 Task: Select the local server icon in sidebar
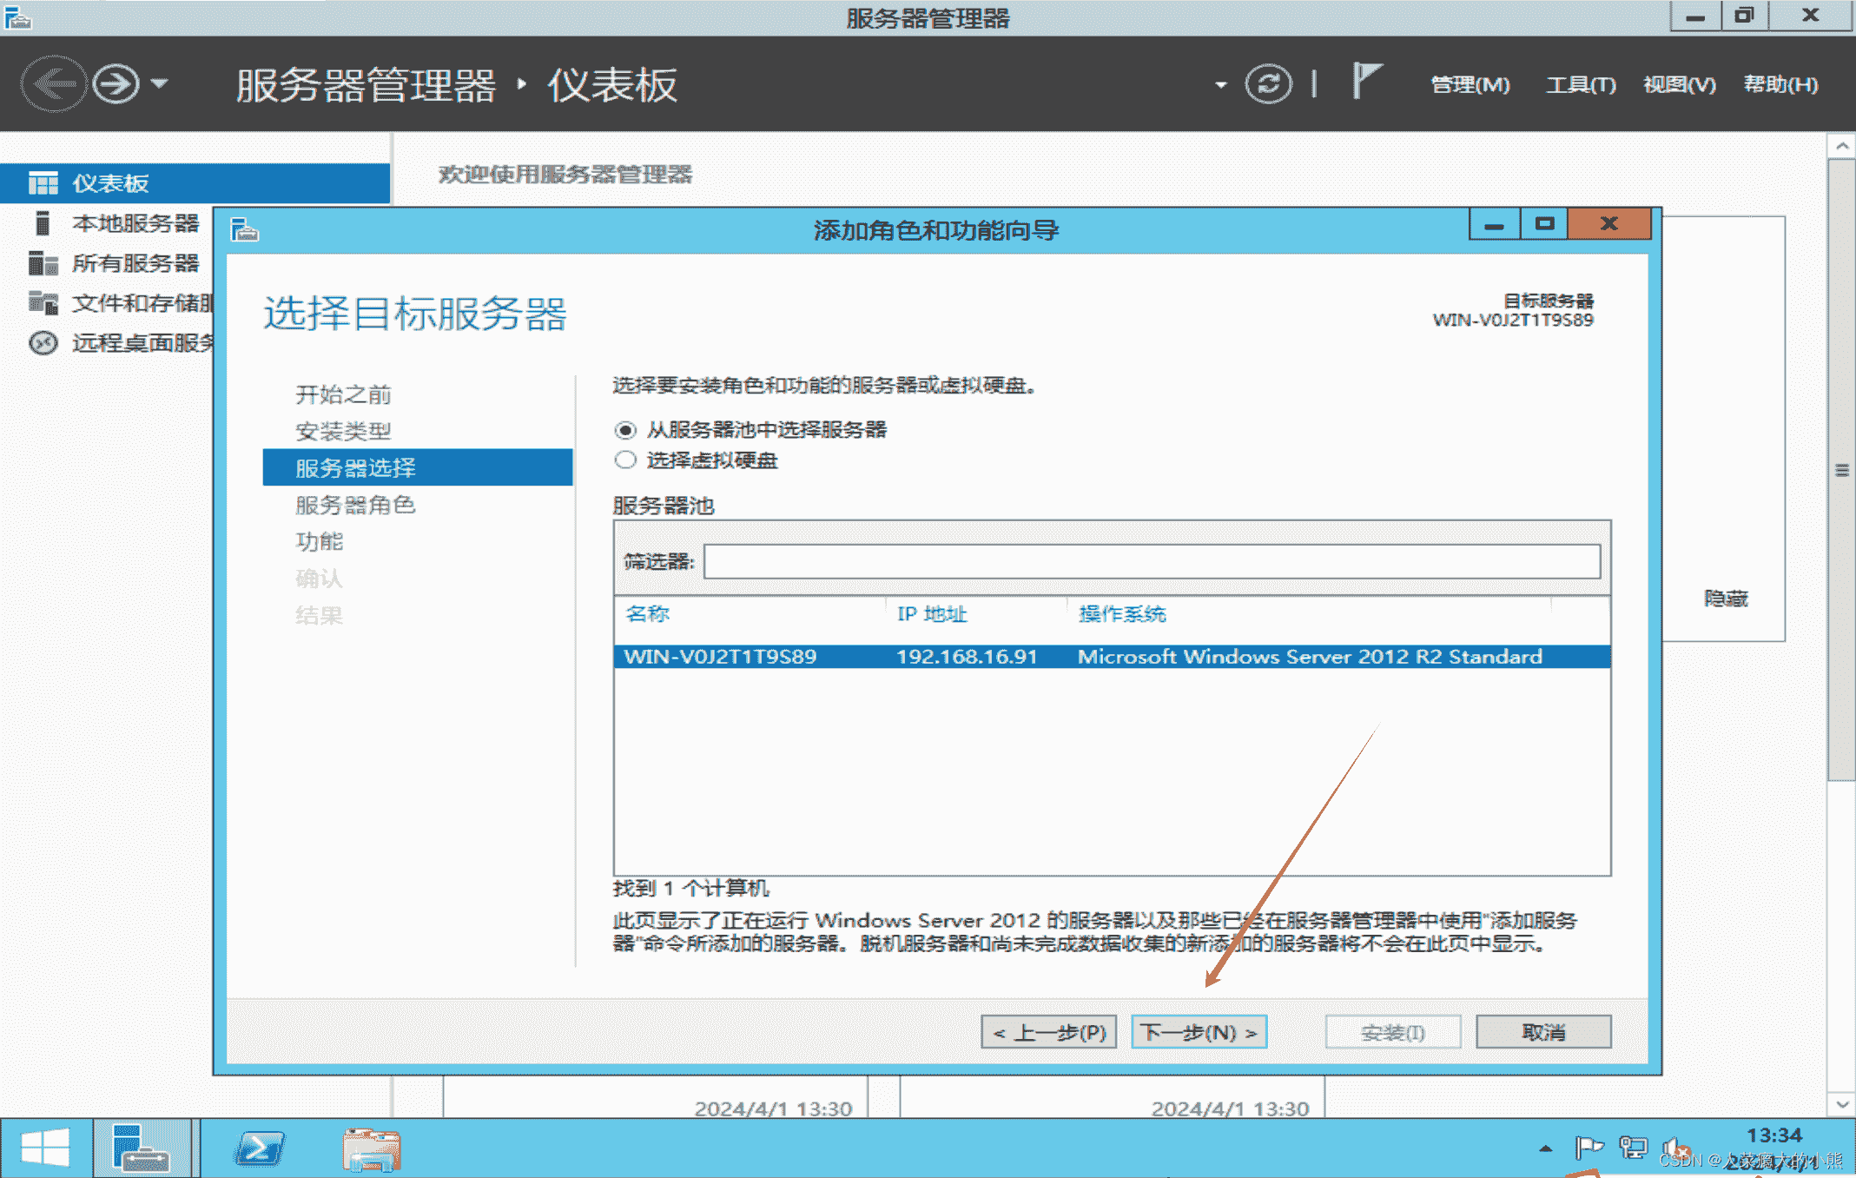[42, 223]
